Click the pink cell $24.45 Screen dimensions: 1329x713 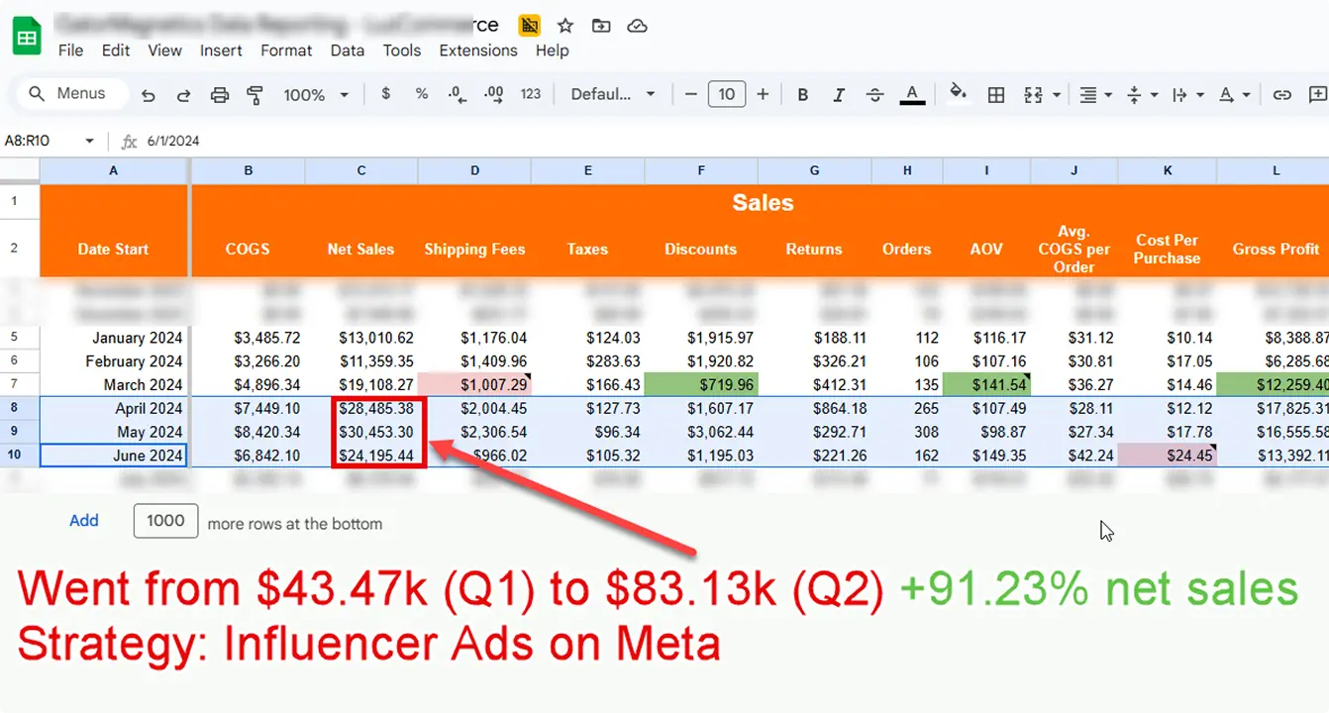(1168, 456)
